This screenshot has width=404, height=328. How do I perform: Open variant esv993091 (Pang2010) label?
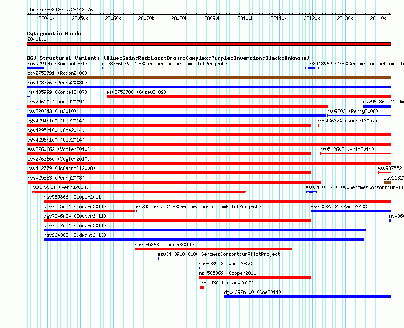227,283
